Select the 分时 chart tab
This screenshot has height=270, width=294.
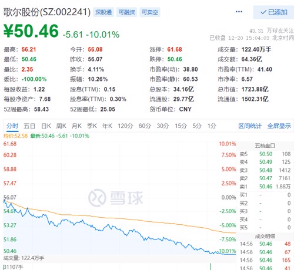12,126
